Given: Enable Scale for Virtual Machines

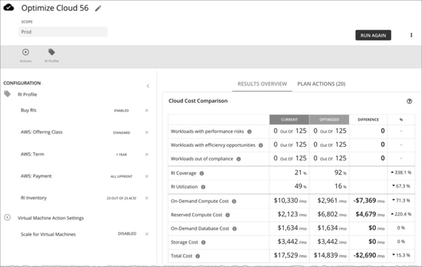Looking at the screenshot, I should pos(127,234).
